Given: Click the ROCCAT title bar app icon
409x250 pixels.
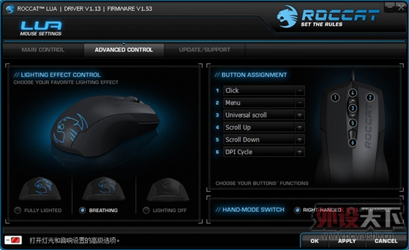Looking at the screenshot, I should pyautogui.click(x=10, y=9).
